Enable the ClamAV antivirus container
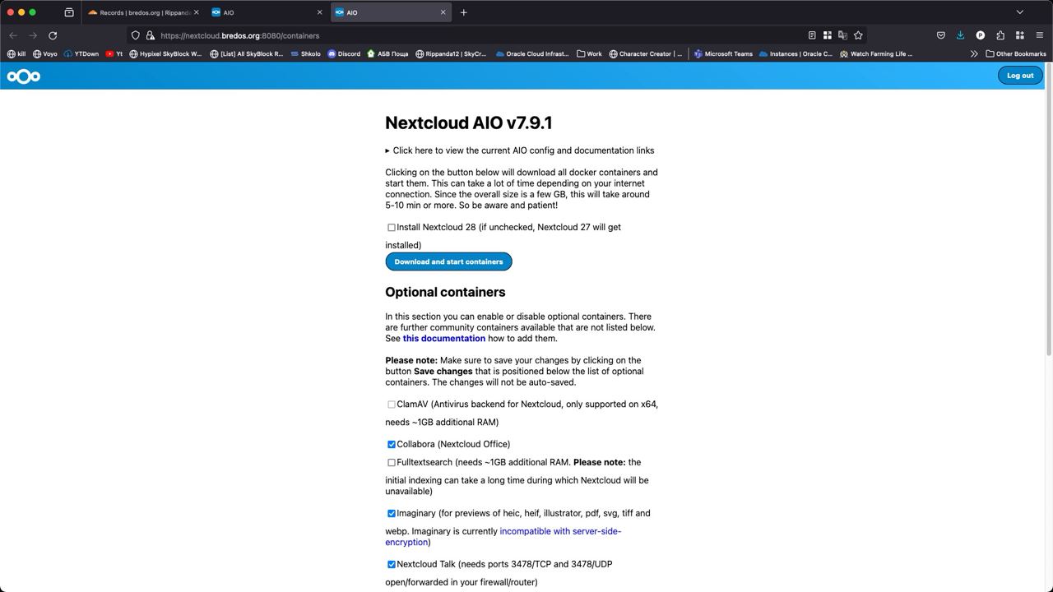This screenshot has width=1053, height=592. 392,405
